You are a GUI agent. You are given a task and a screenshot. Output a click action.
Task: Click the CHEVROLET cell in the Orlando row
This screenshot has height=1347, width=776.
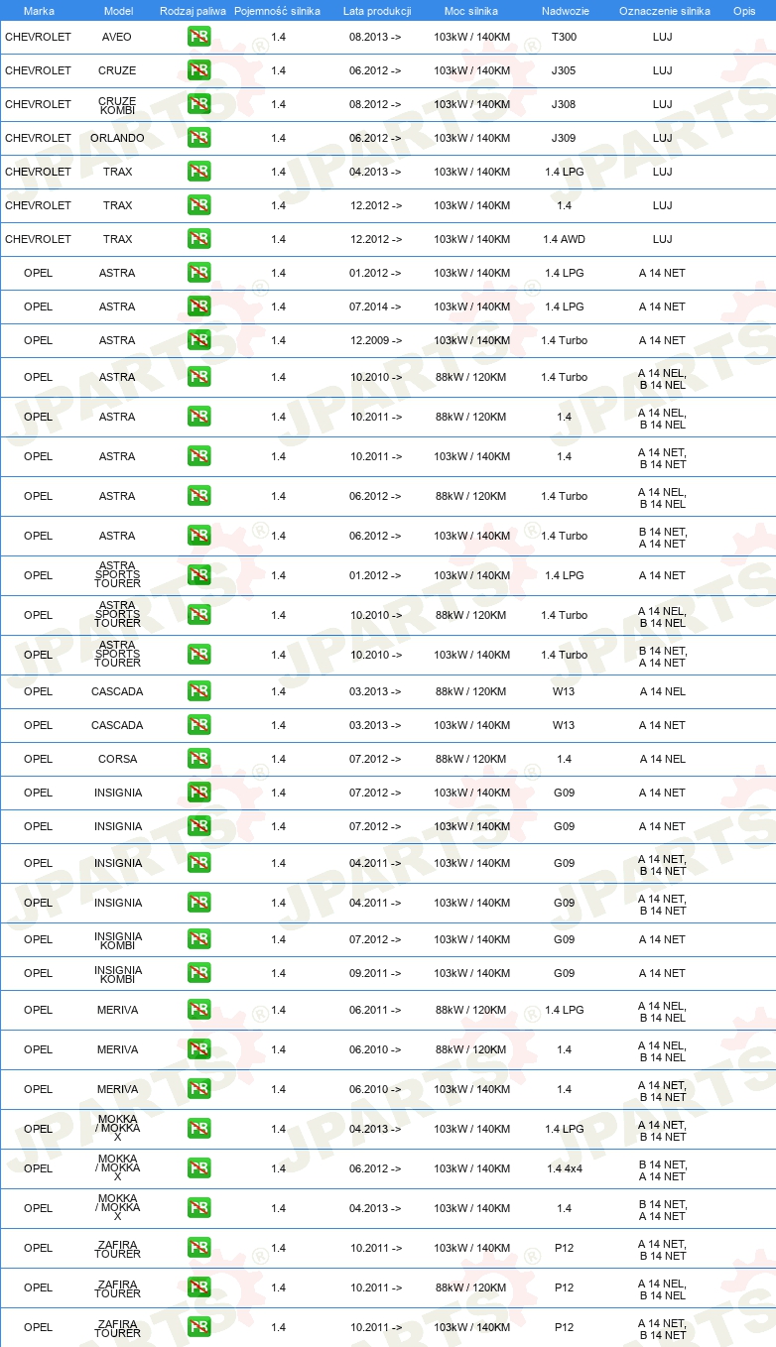38,138
